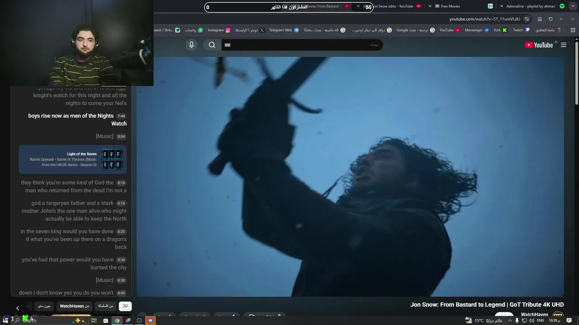579x325 pixels.
Task: Jump to transcript line at 8:40
Action: pos(72,293)
